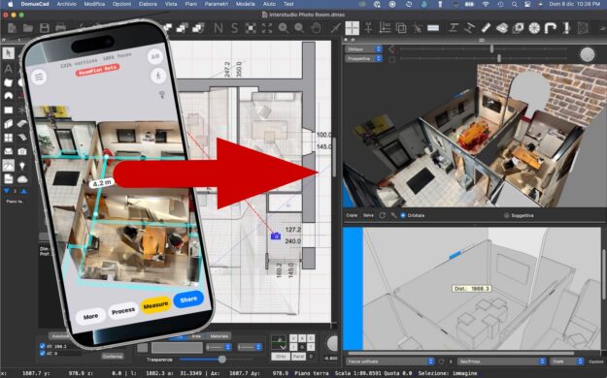Open the Elabora menu
The width and height of the screenshot is (607, 378).
(148, 4)
